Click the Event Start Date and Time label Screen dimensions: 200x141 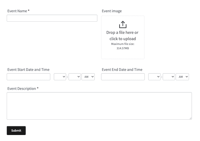click(x=28, y=70)
